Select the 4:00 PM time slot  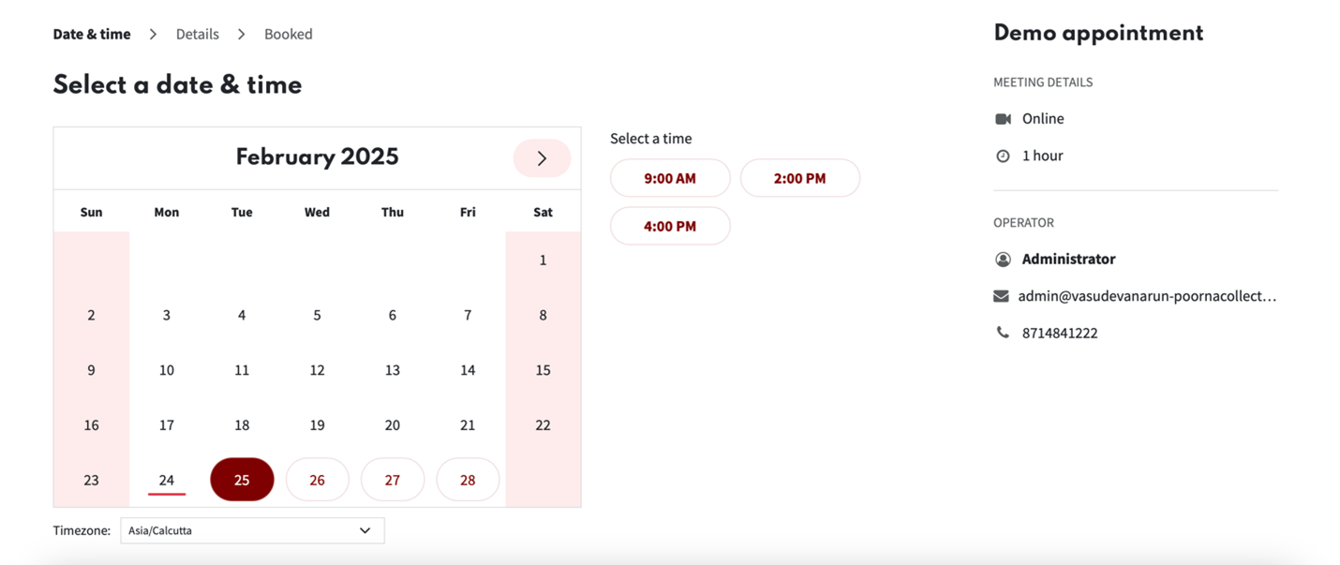tap(670, 225)
